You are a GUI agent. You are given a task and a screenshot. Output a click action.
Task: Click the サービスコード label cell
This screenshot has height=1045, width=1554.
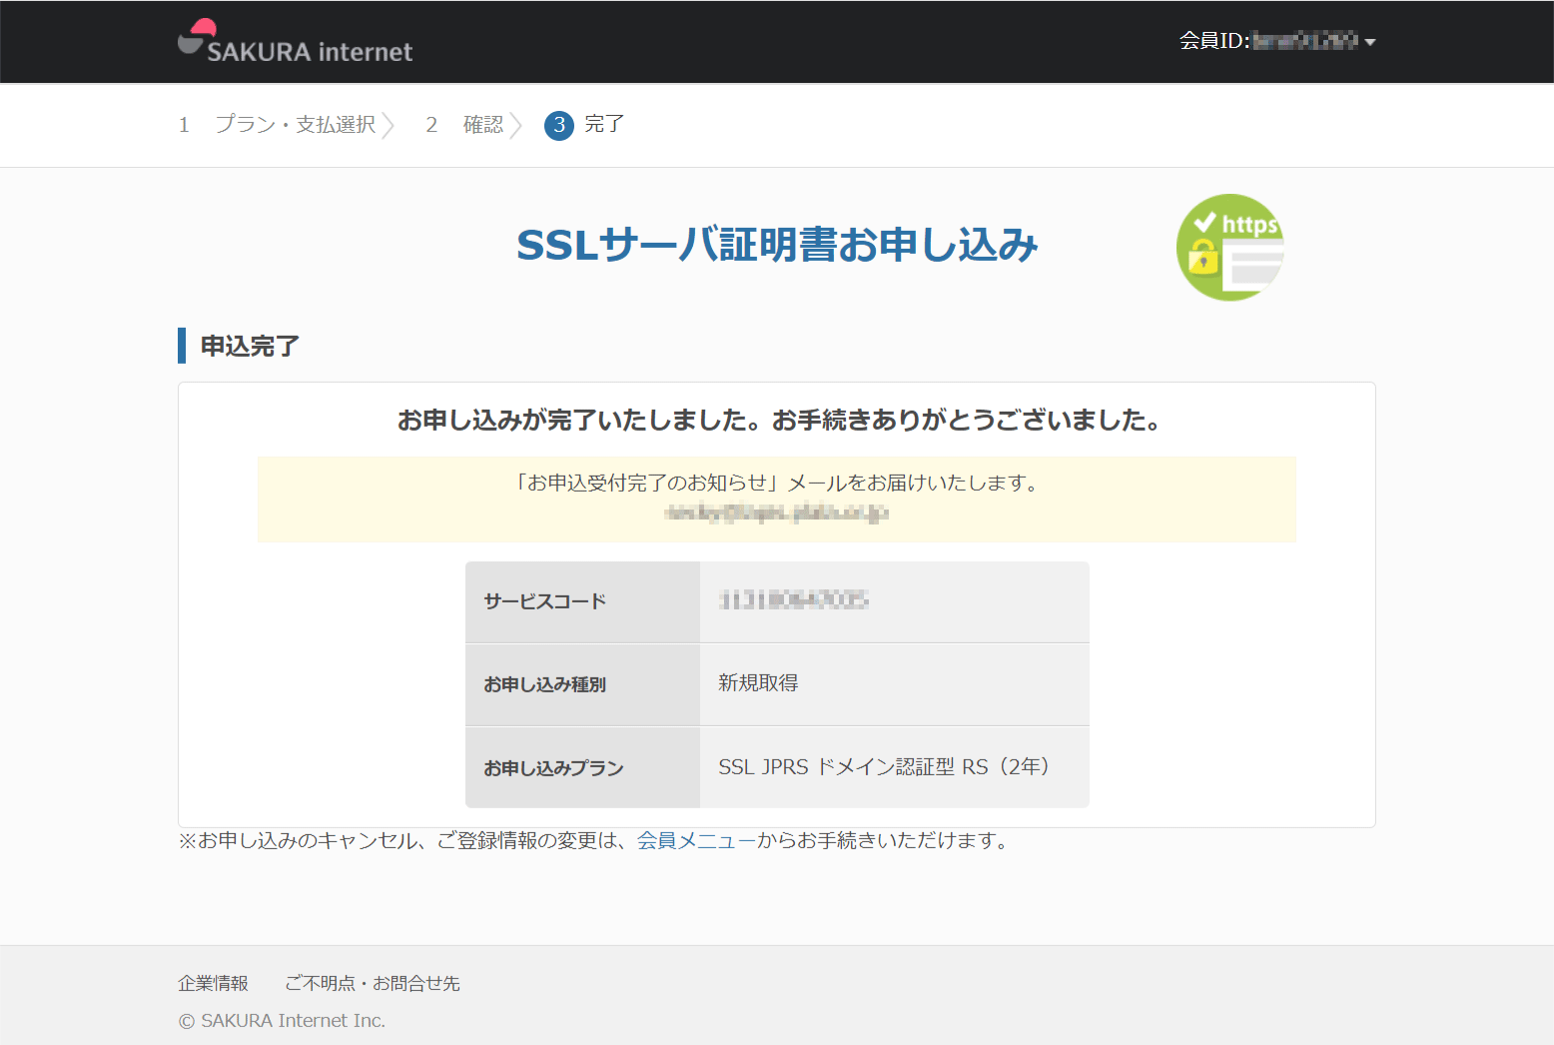pos(583,601)
